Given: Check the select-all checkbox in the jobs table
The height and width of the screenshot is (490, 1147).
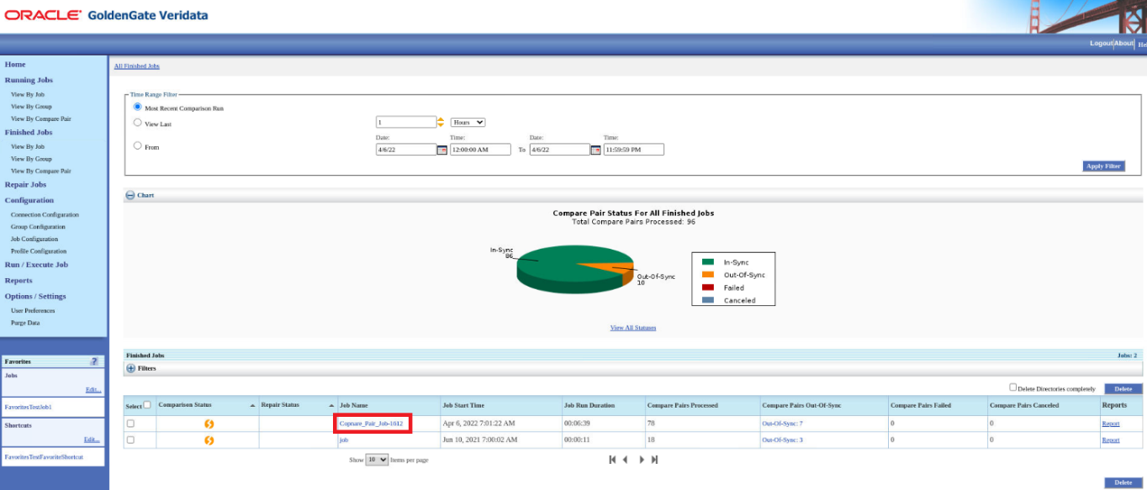Looking at the screenshot, I should [145, 403].
